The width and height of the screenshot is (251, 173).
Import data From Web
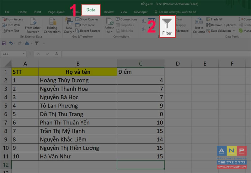pos(11,25)
